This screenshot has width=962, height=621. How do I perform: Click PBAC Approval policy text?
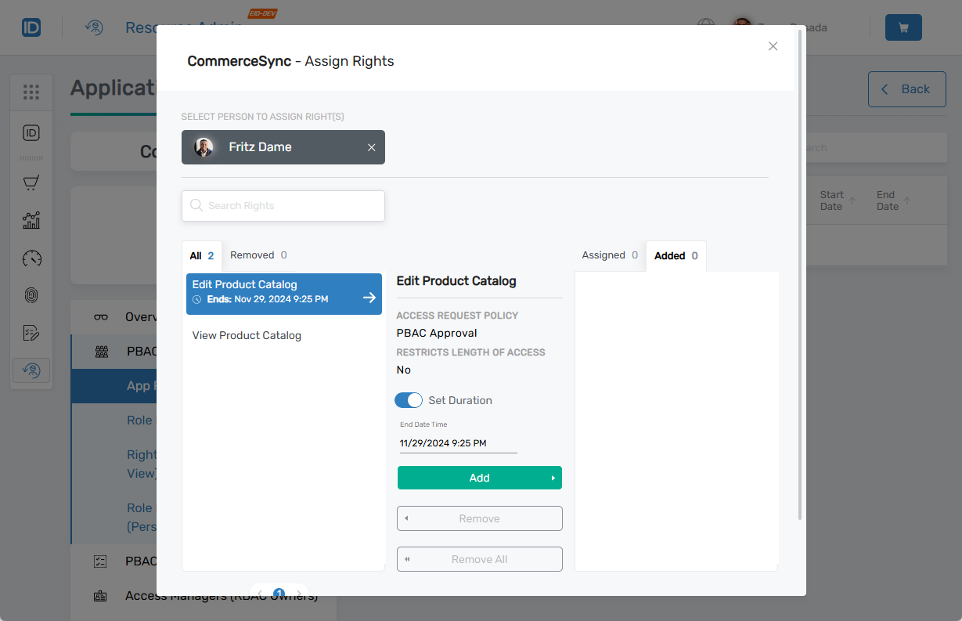coord(437,333)
